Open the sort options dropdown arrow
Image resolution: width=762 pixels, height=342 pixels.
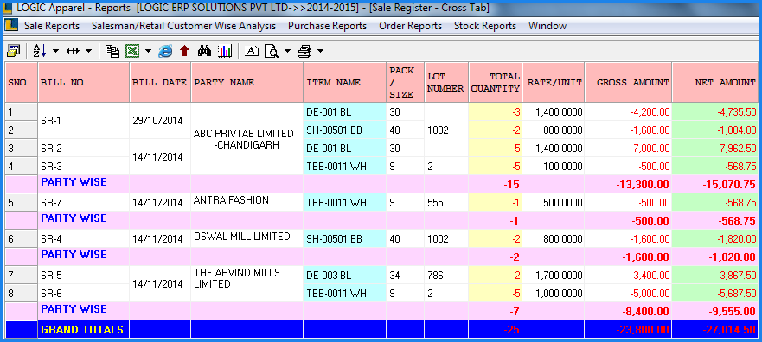[55, 50]
